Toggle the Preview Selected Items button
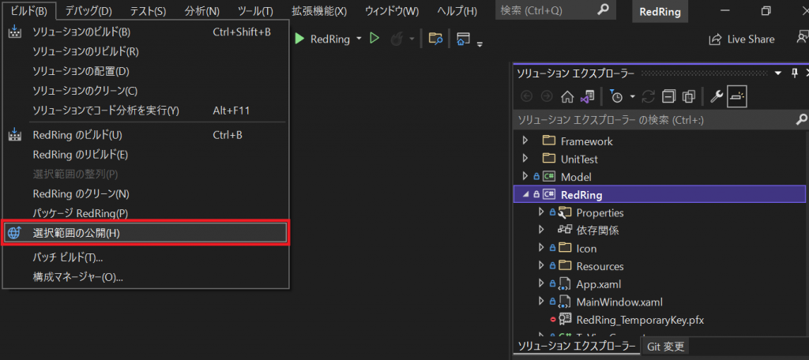Viewport: 809px width, 360px height. click(x=737, y=96)
